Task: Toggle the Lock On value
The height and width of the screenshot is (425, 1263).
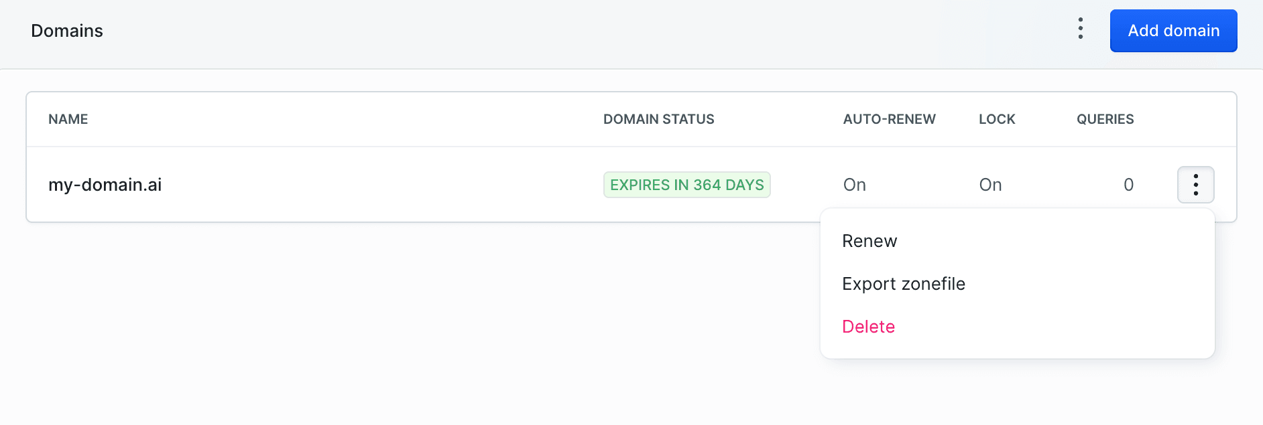Action: [x=990, y=185]
